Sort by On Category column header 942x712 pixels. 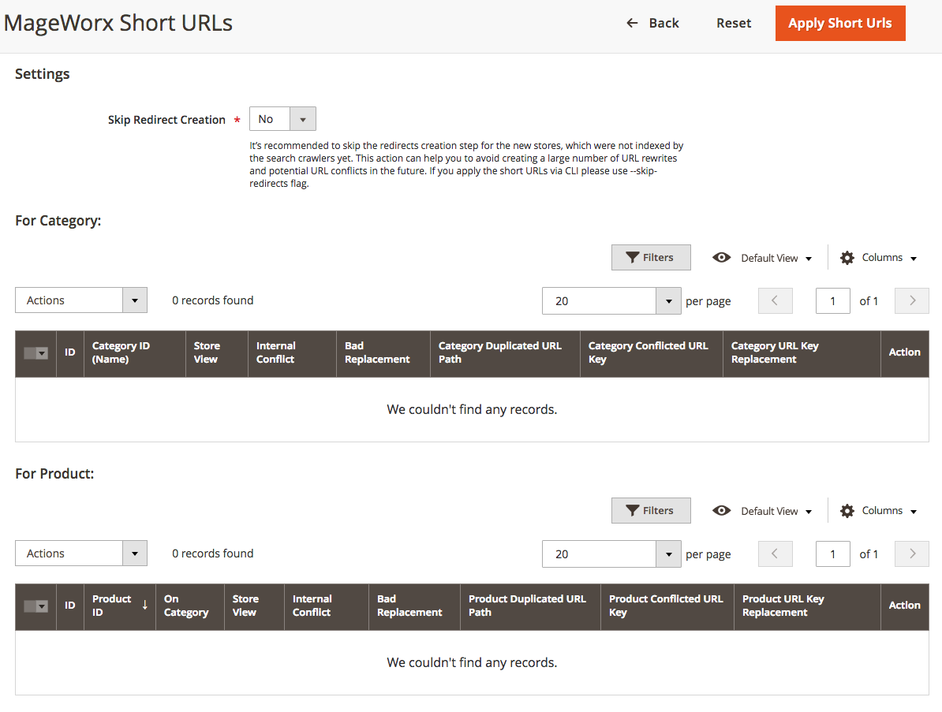coord(190,607)
